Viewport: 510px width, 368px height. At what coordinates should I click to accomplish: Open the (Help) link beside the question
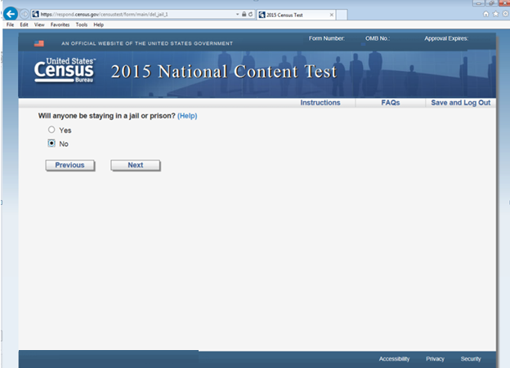187,116
